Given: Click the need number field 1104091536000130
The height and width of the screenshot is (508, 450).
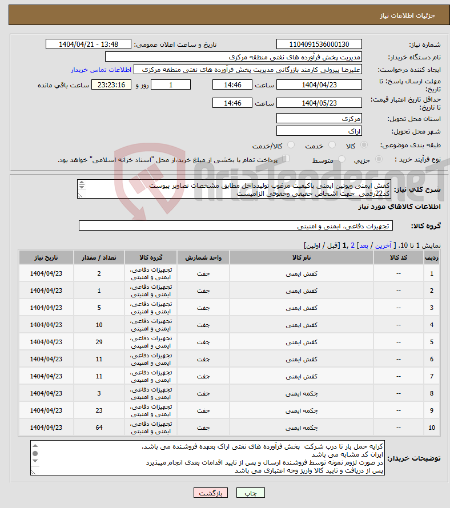Looking at the screenshot, I should pos(319,44).
